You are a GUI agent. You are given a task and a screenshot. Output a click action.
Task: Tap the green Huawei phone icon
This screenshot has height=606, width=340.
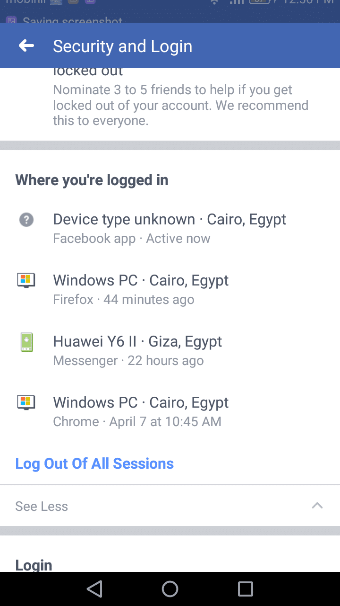[26, 342]
